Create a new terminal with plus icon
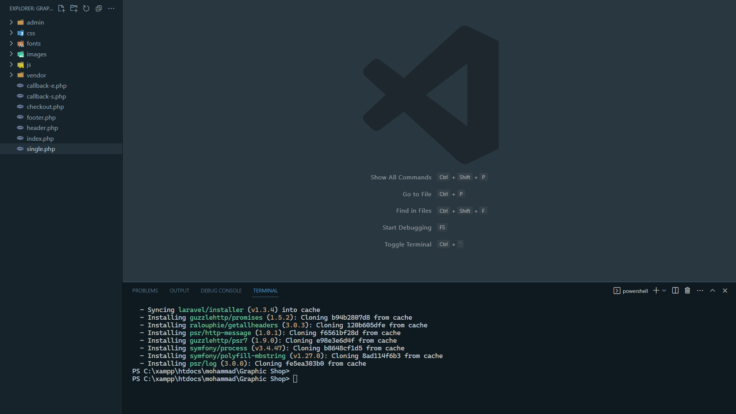Screen dimensions: 736x414 tap(656, 291)
